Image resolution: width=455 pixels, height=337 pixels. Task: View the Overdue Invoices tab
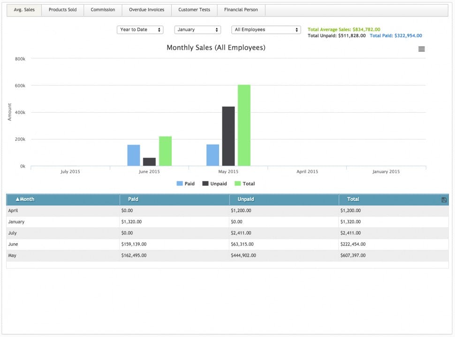pos(146,9)
